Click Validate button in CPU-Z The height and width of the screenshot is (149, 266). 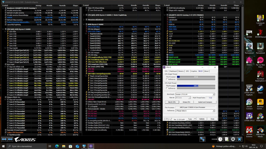[202, 119]
